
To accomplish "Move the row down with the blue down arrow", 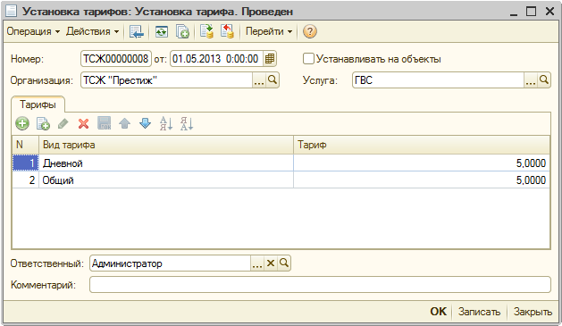I will [145, 123].
